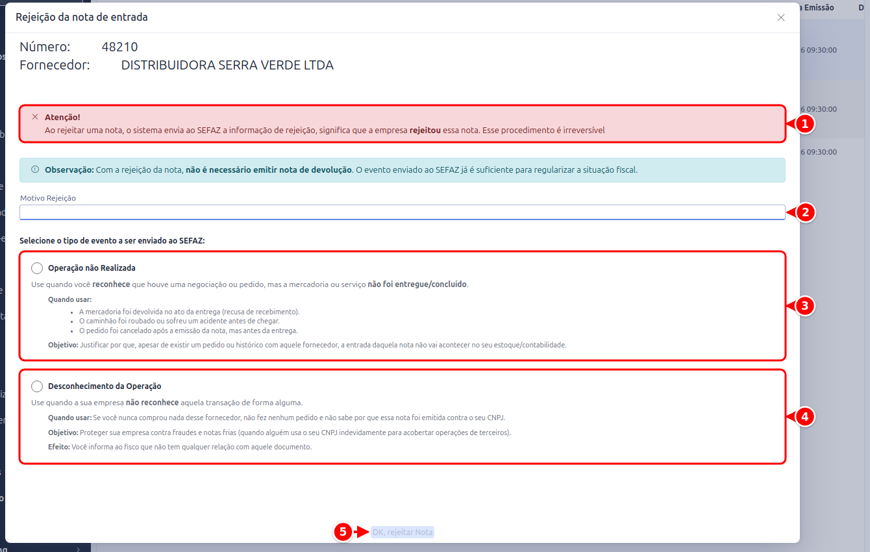Image resolution: width=870 pixels, height=552 pixels.
Task: Close the Rejeição da nota de entrada dialog
Action: pyautogui.click(x=781, y=18)
